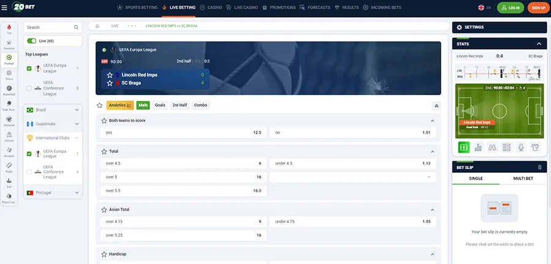Star the Asian Total market

(x=104, y=209)
